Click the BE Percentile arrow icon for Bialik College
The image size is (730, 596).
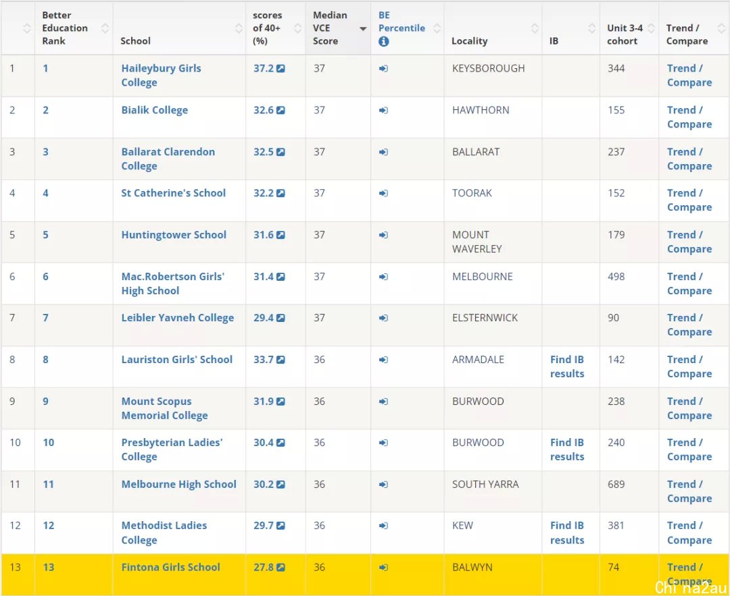coord(384,111)
